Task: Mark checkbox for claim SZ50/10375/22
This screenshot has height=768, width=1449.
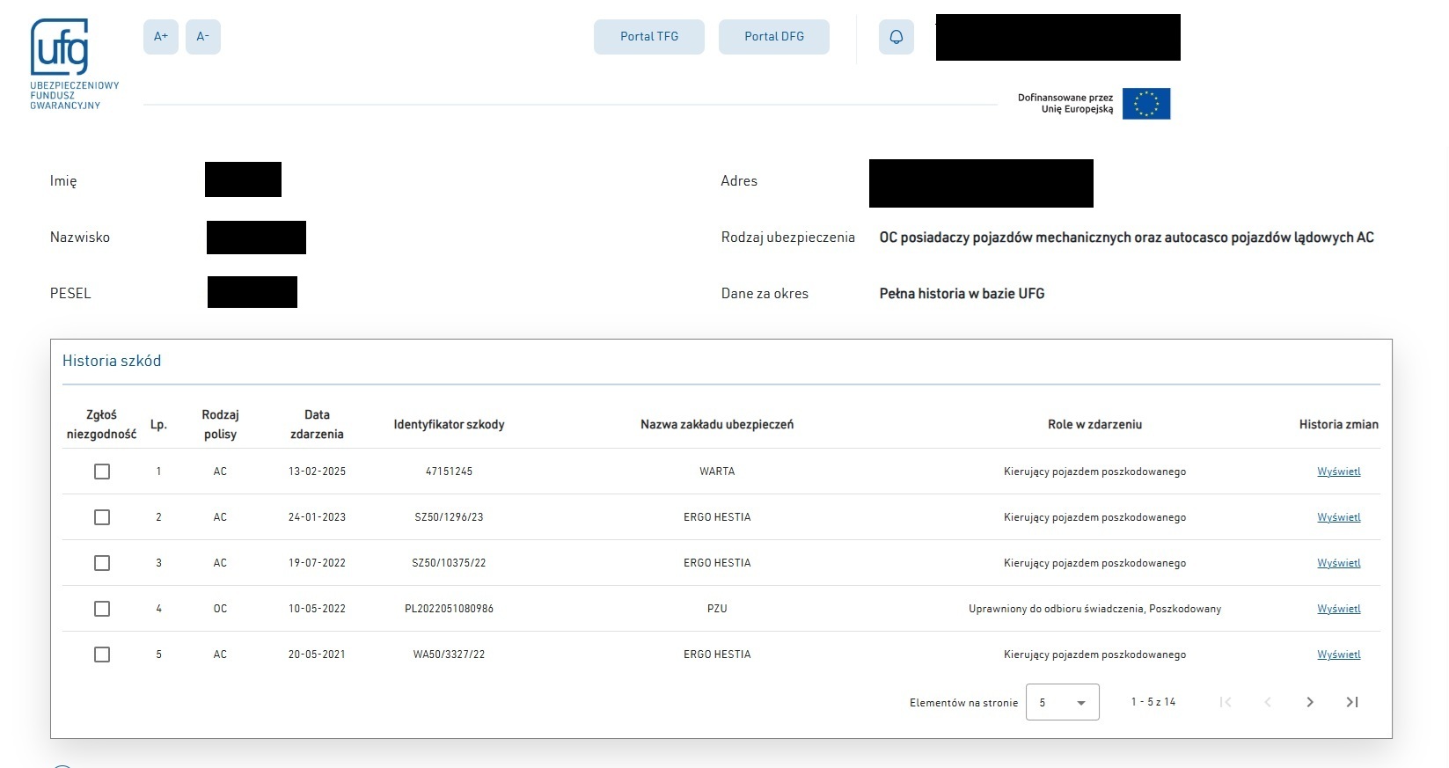Action: 102,563
